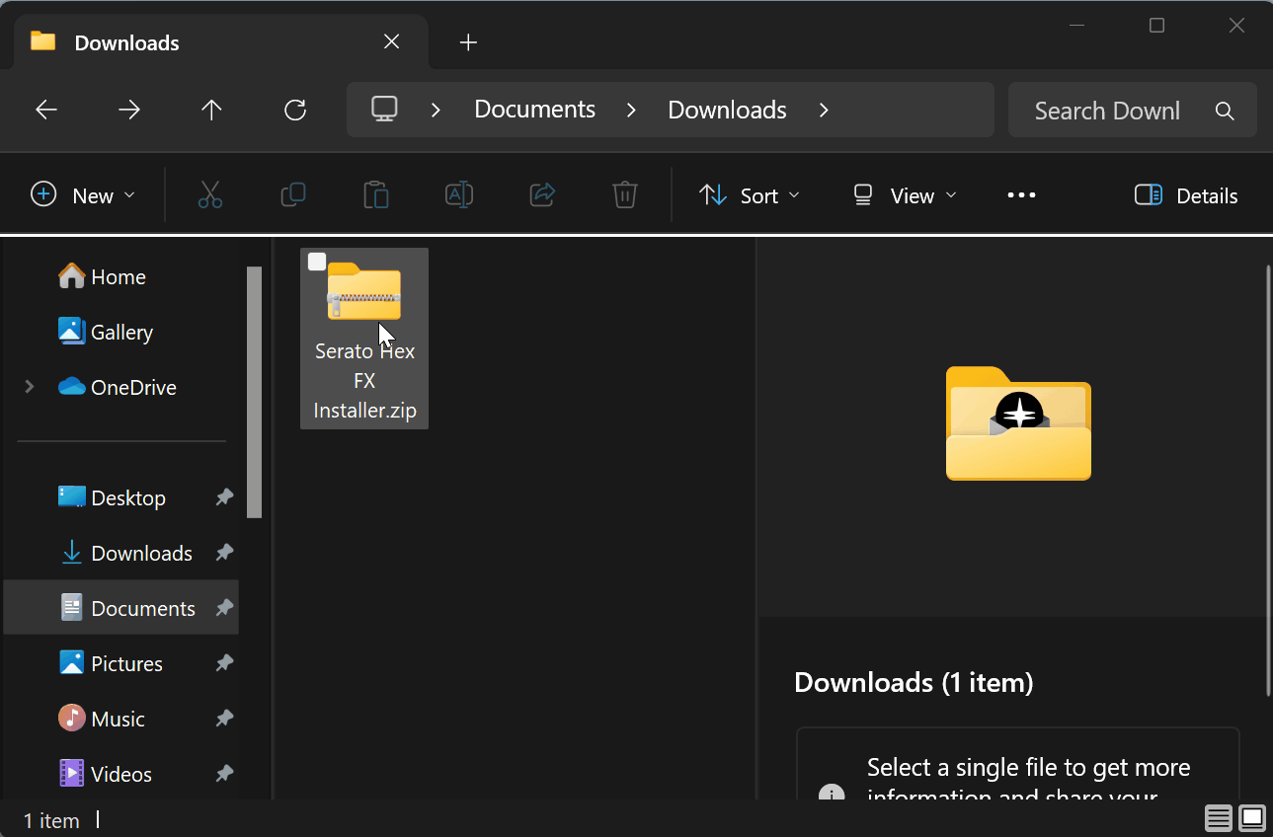Click the "1 item" status bar text
Viewport: 1273px width, 837px height.
(51, 820)
